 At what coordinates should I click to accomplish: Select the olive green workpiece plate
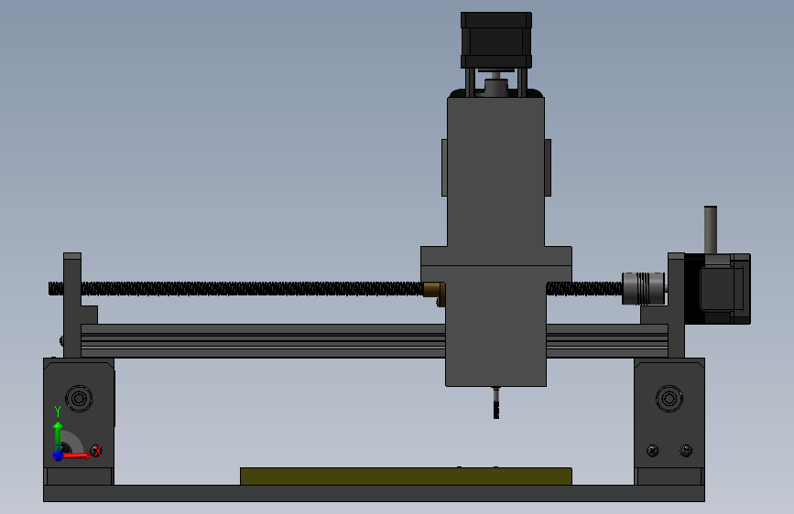406,477
